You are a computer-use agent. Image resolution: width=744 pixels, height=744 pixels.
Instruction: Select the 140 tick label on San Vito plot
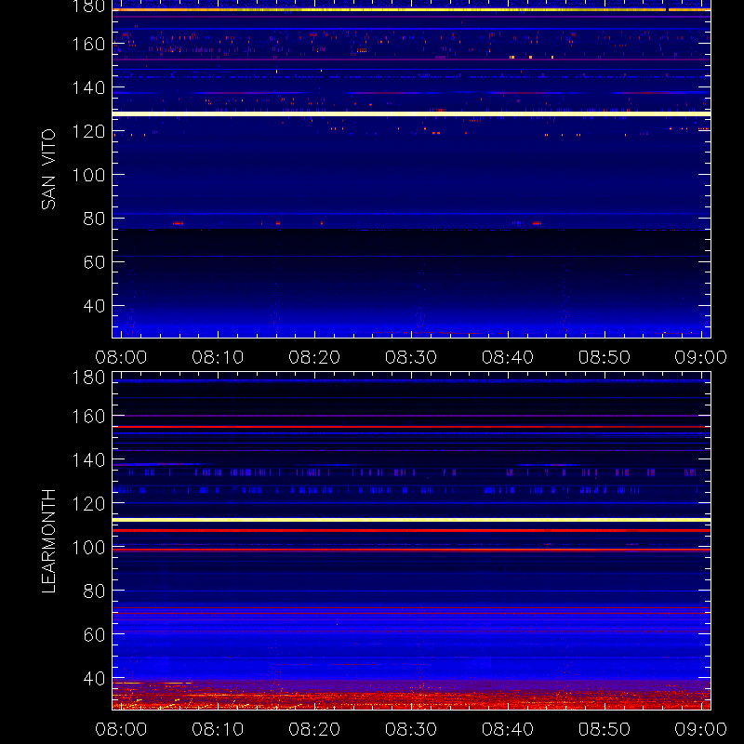[88, 87]
